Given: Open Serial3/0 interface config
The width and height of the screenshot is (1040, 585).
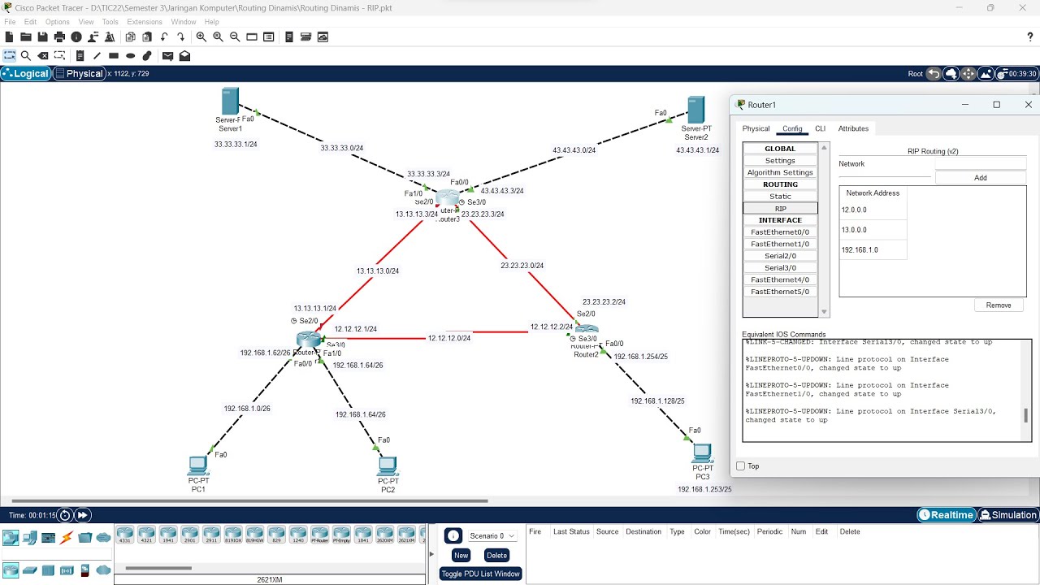Looking at the screenshot, I should click(x=780, y=268).
